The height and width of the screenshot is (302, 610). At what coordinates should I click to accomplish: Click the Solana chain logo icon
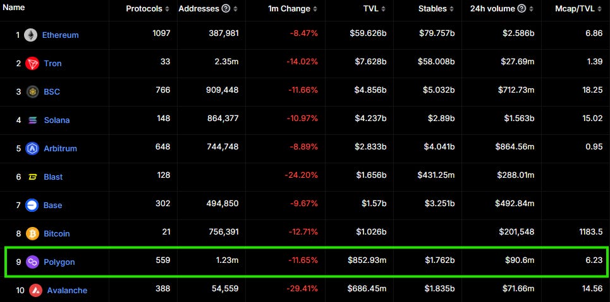[x=32, y=120]
